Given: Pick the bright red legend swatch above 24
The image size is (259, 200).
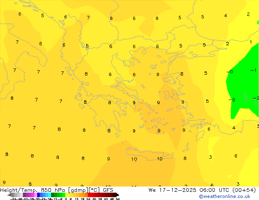Looking at the screenshot, I should click(x=89, y=195).
